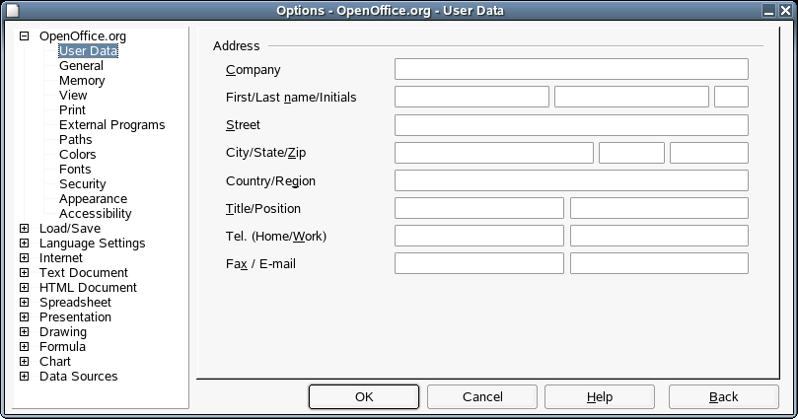Select the Chart category label
This screenshot has width=798, height=419.
(x=55, y=361)
